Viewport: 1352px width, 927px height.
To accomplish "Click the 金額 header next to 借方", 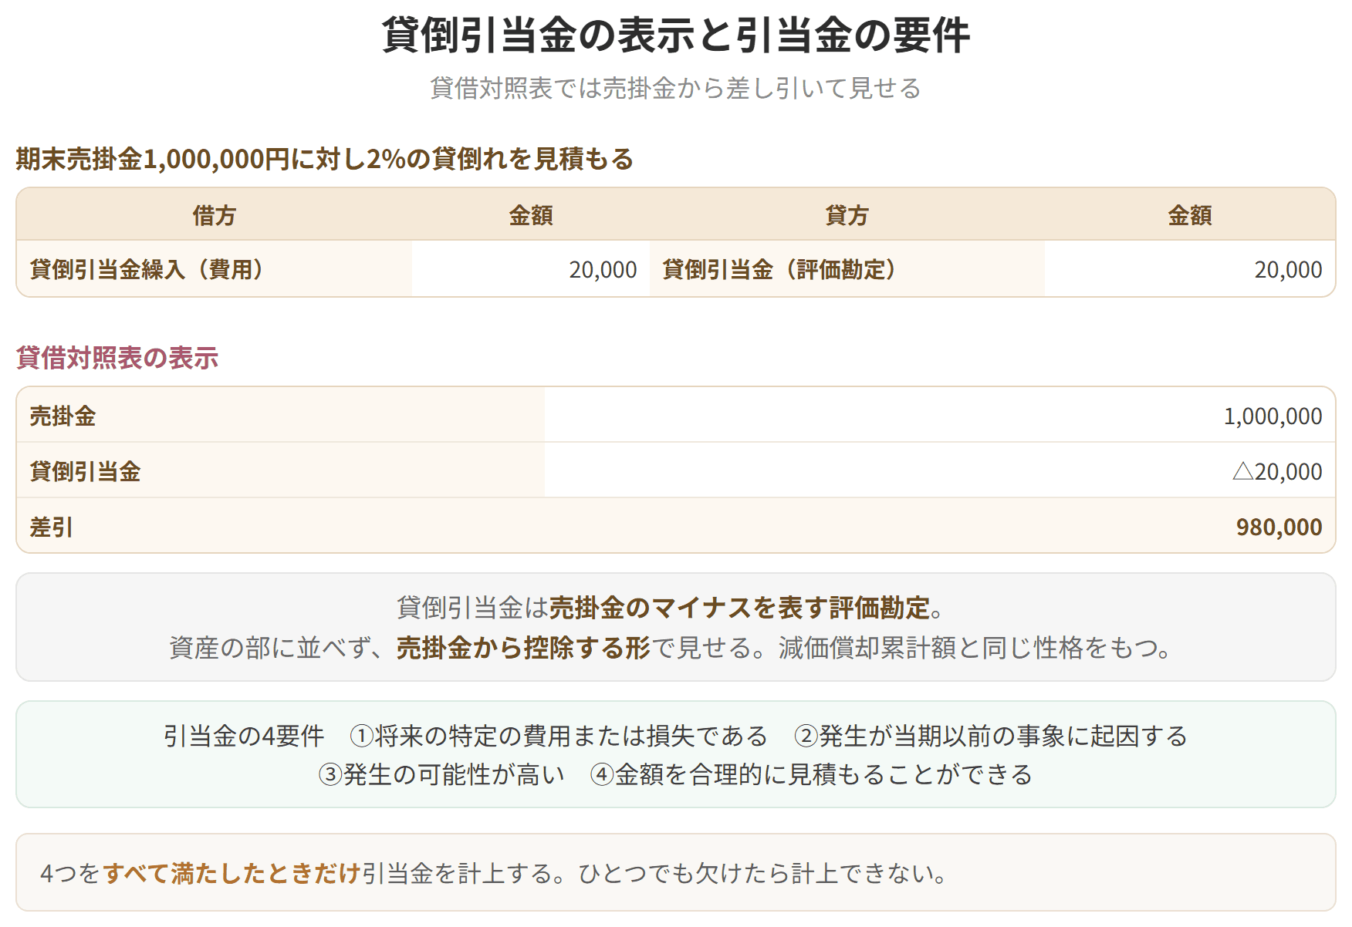I will tap(531, 215).
